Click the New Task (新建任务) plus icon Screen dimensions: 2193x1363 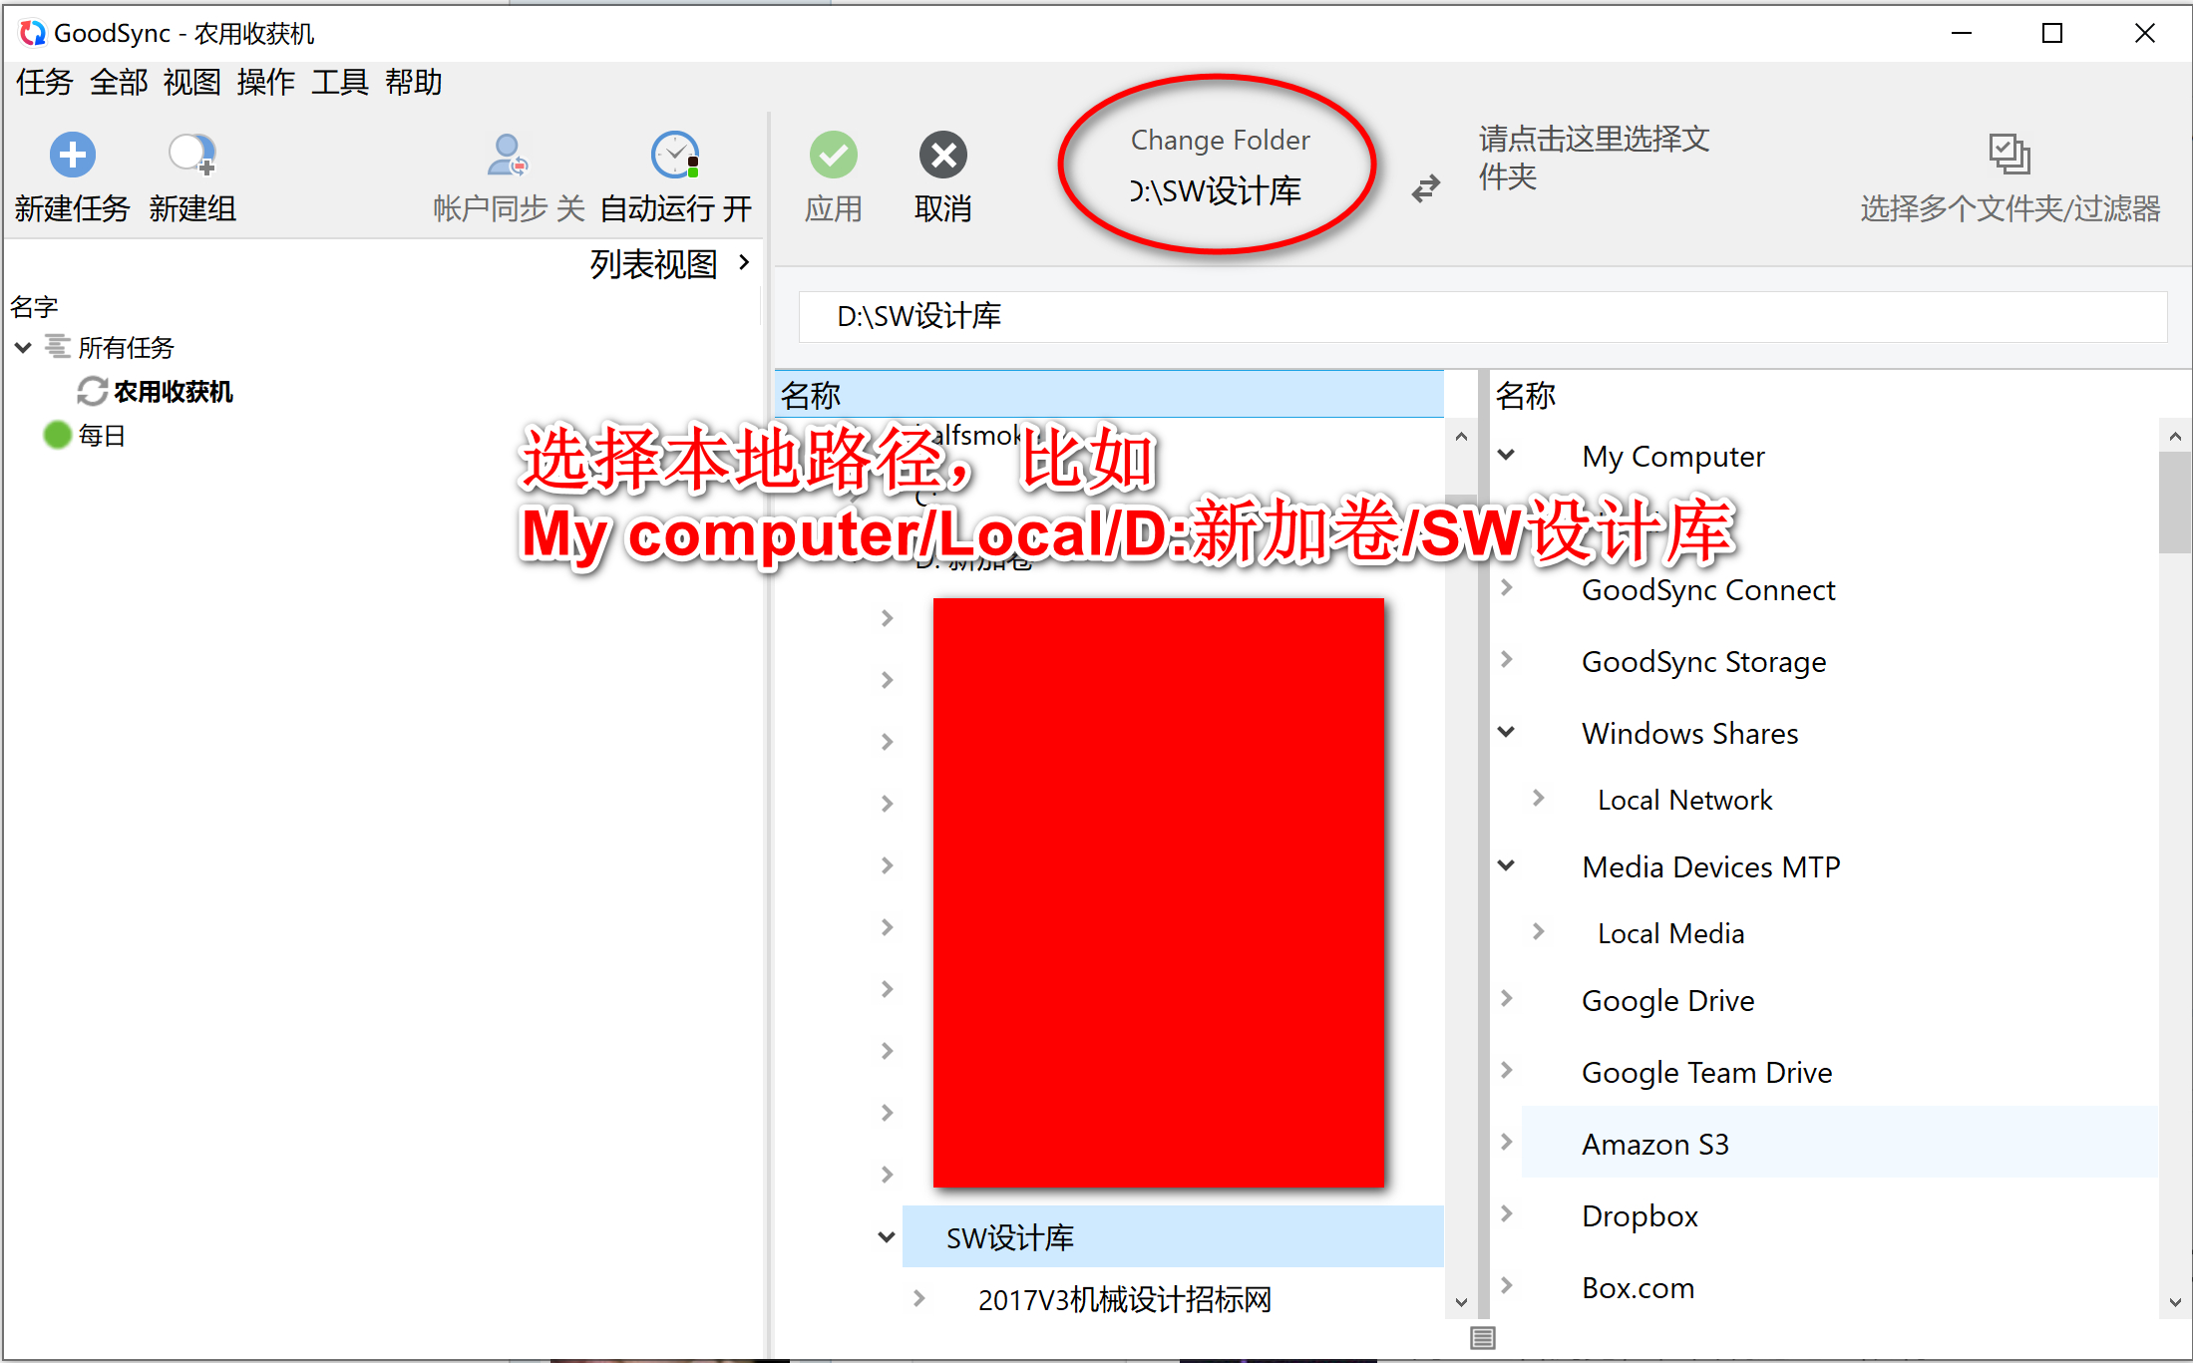click(x=73, y=155)
